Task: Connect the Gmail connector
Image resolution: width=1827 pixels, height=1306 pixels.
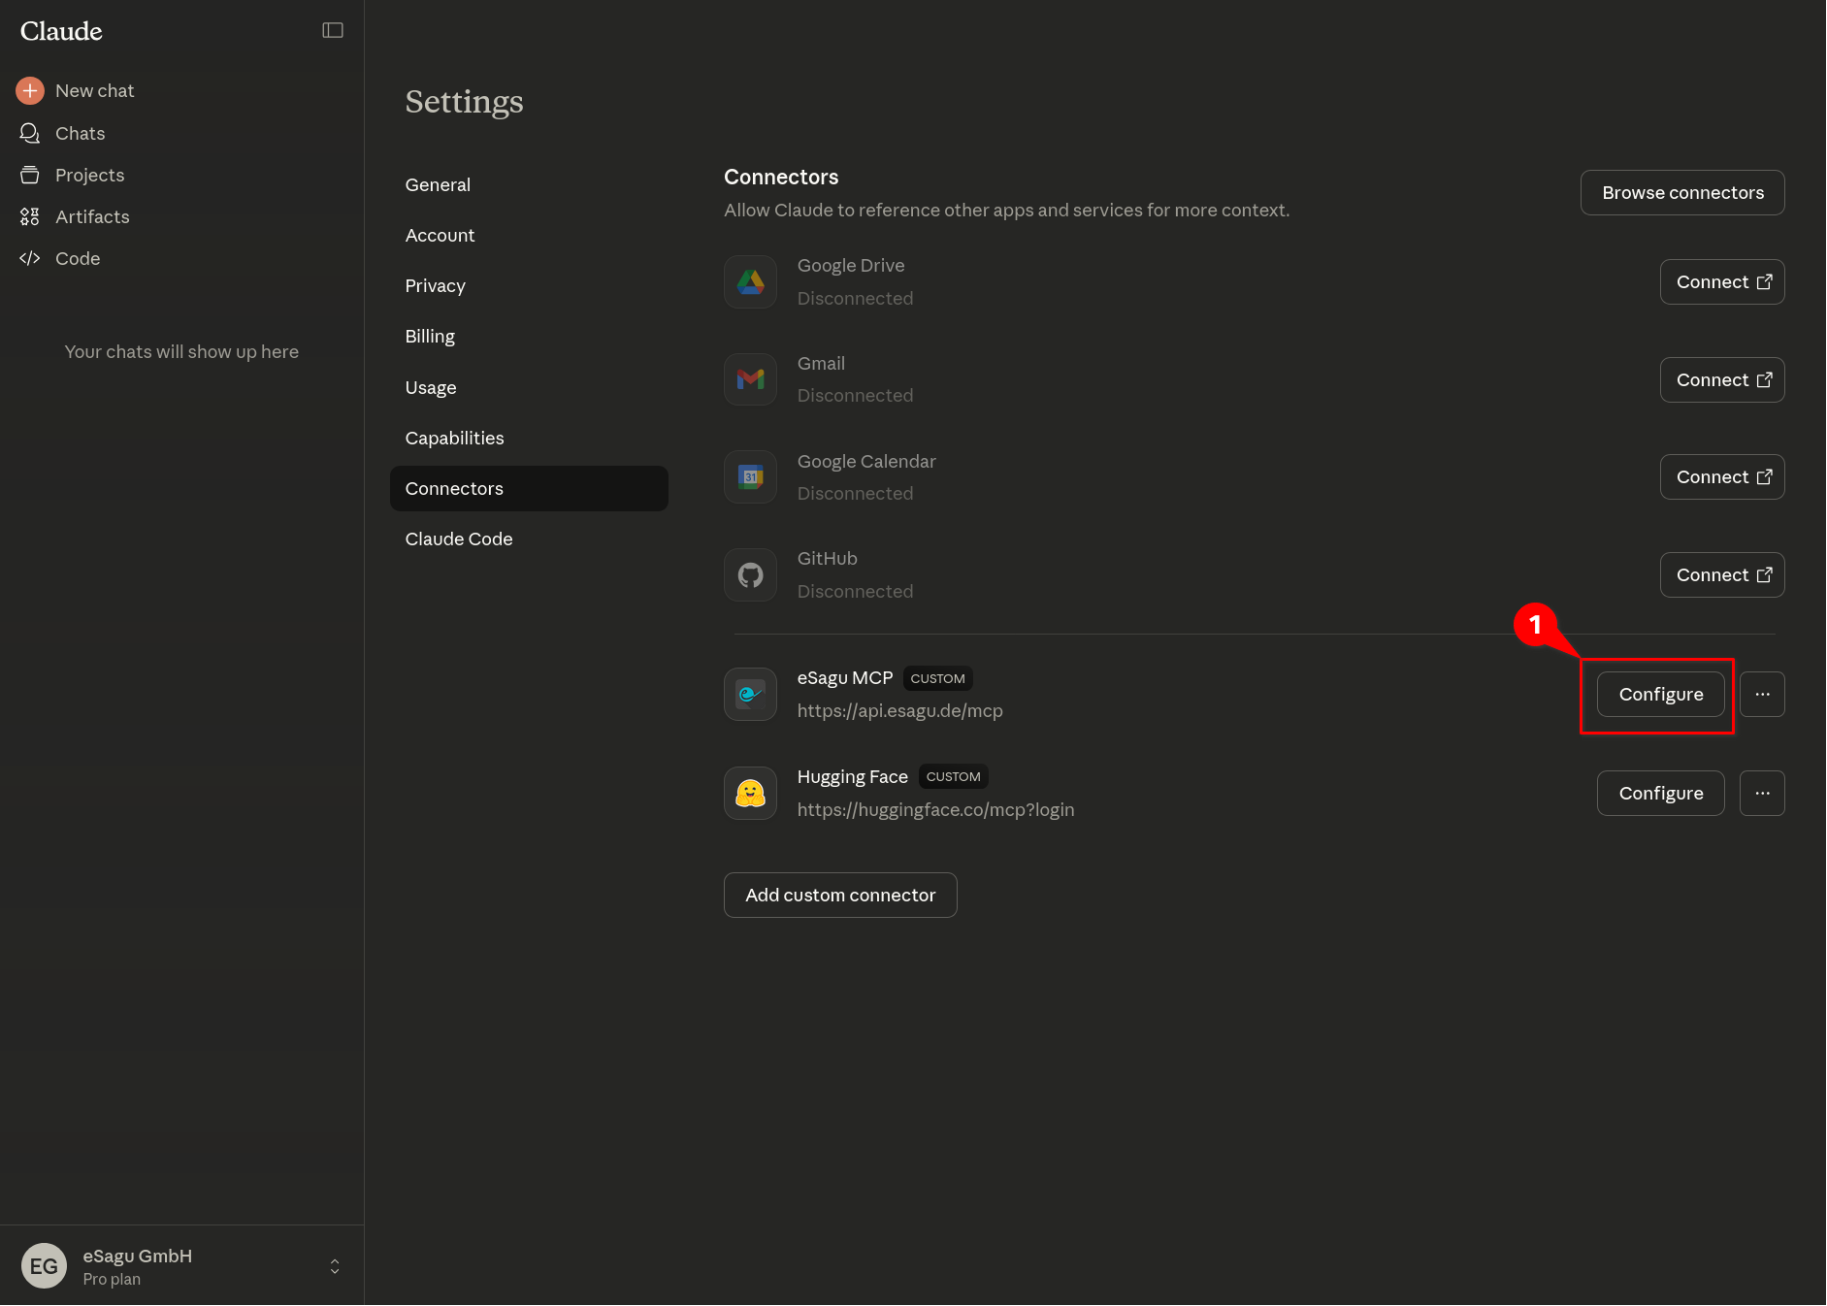Action: pyautogui.click(x=1721, y=380)
